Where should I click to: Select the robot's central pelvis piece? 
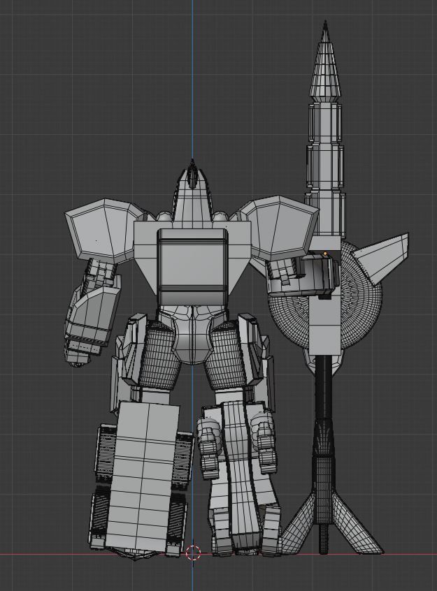(192, 333)
